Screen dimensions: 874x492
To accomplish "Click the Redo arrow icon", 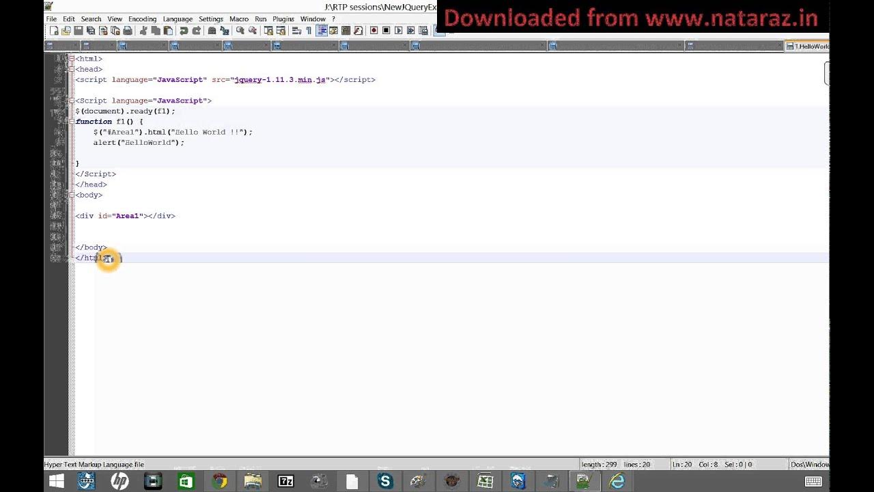I will pos(197,31).
